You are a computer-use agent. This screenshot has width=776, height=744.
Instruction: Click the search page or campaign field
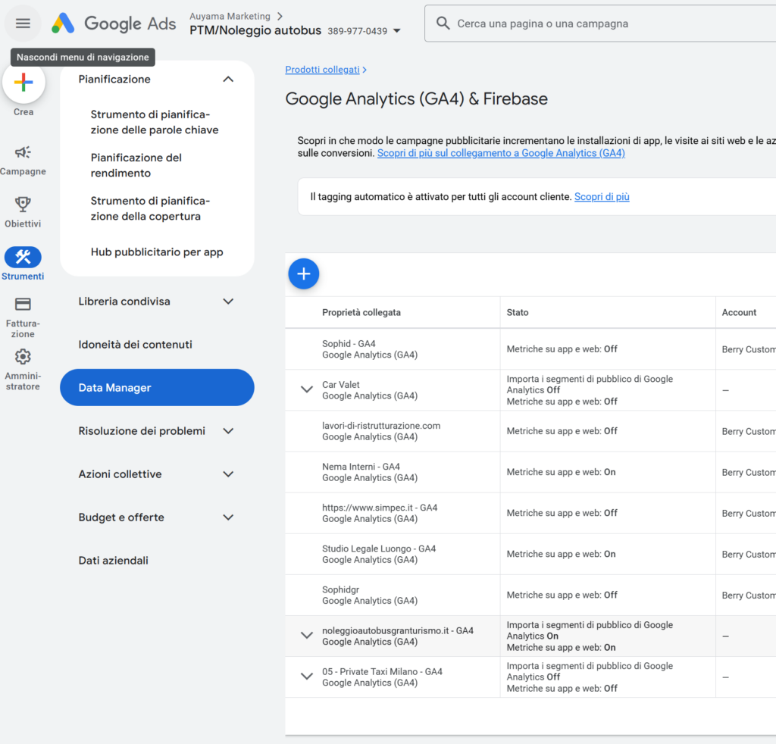click(606, 23)
